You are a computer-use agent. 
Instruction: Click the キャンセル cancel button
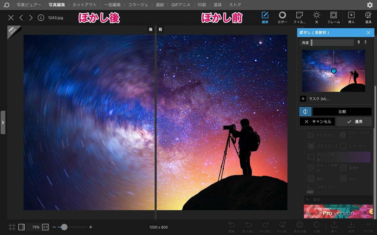(x=317, y=122)
